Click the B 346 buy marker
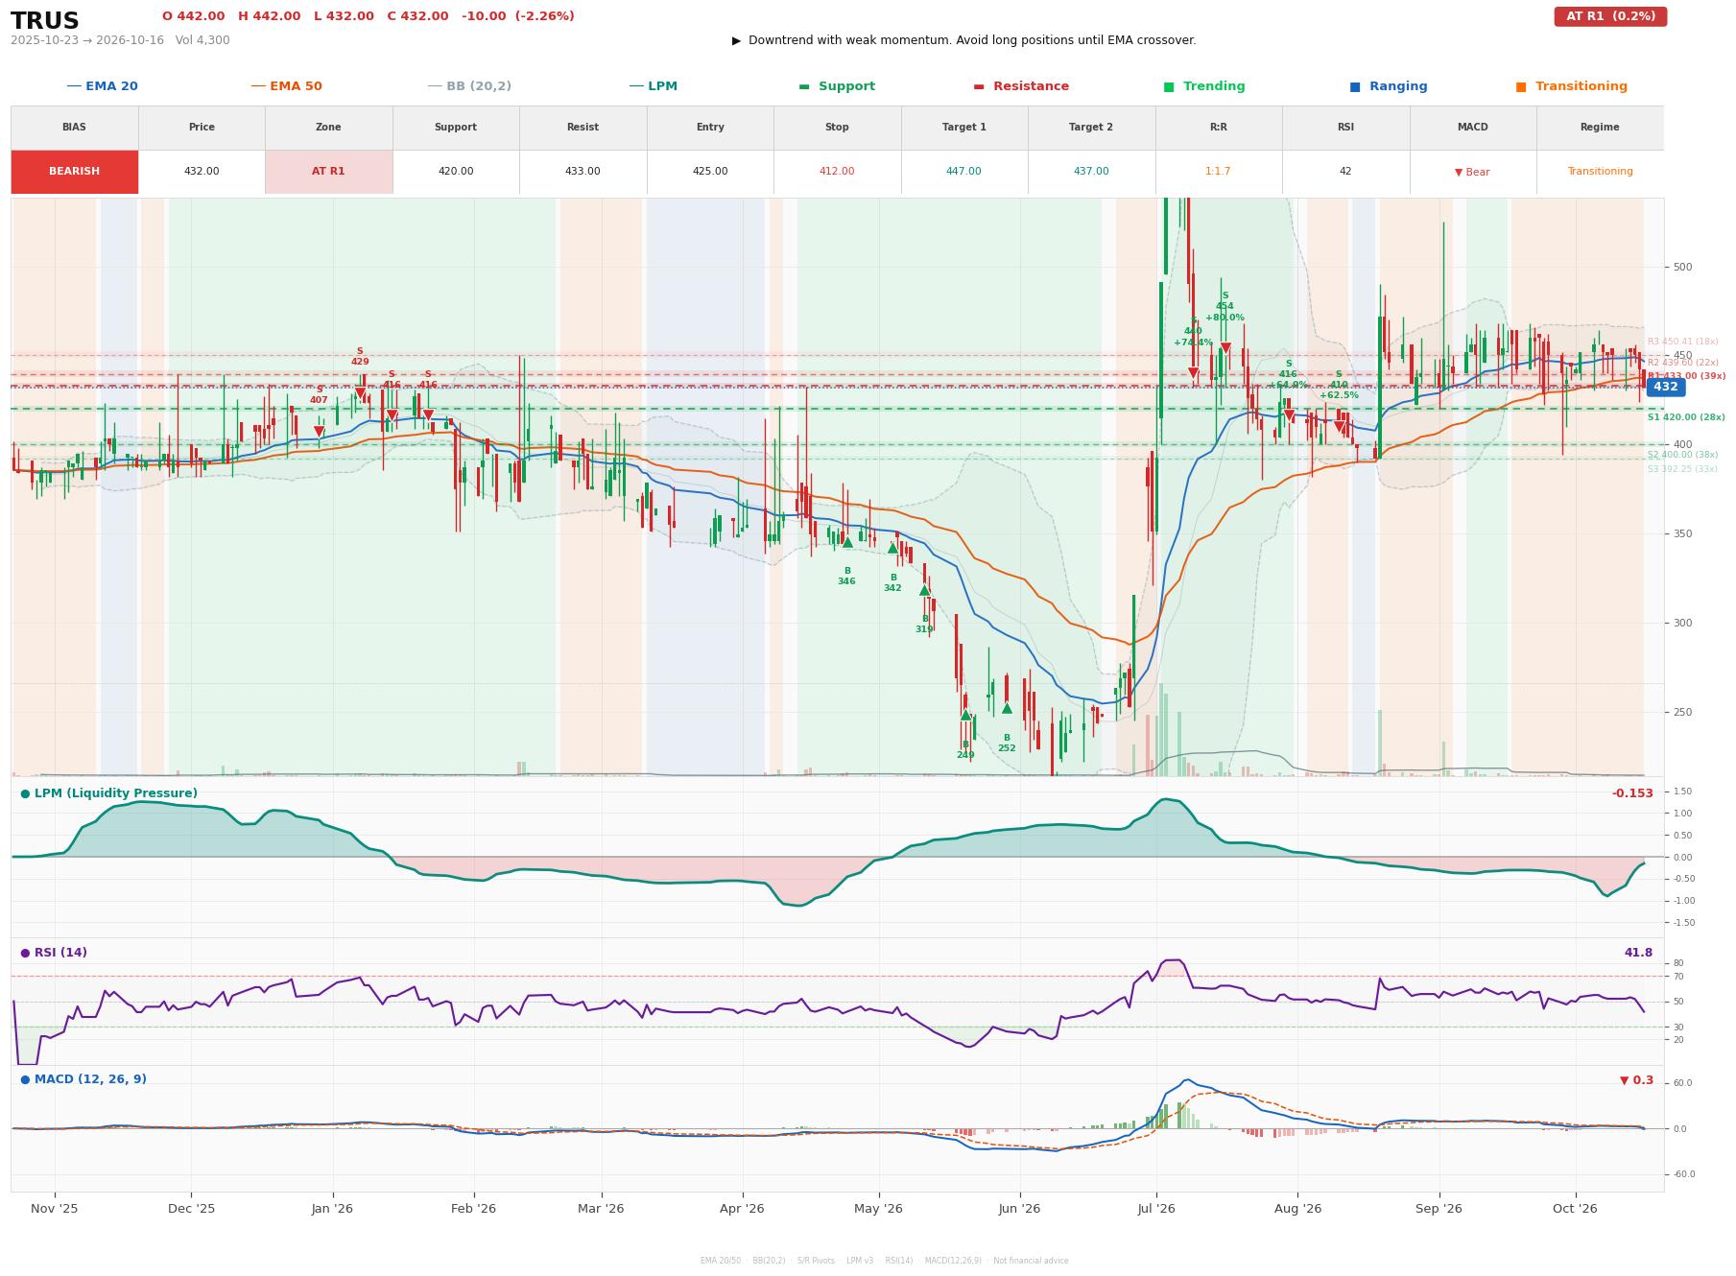 point(847,542)
